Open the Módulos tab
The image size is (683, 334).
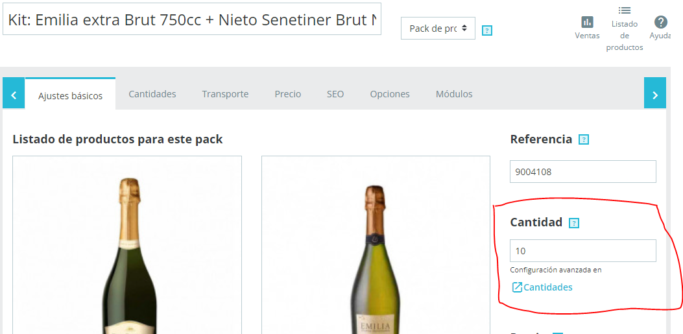454,94
